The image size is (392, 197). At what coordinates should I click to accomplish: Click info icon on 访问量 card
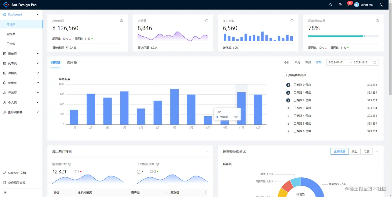207,21
